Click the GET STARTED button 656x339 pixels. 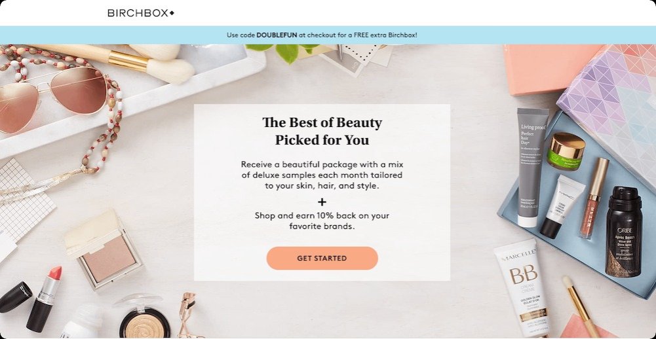[x=322, y=258]
